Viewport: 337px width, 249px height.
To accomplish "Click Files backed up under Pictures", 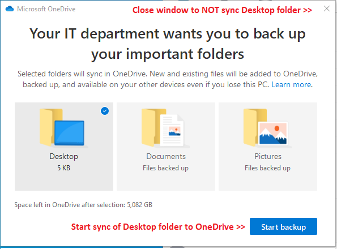I will click(x=267, y=168).
